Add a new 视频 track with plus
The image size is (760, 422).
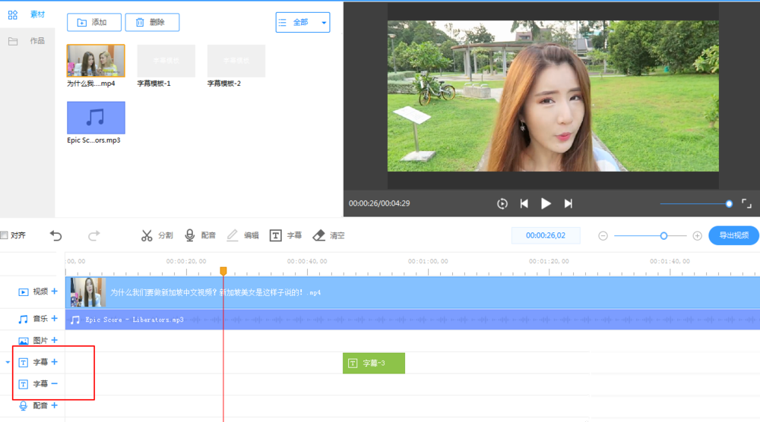click(x=54, y=291)
